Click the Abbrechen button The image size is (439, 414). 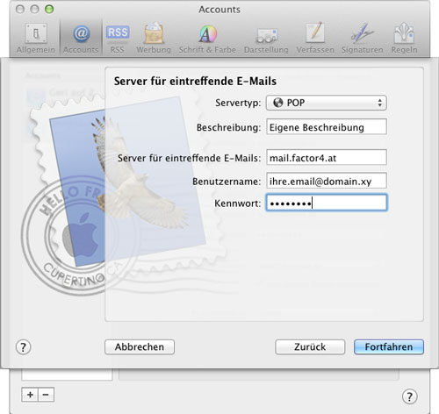140,346
